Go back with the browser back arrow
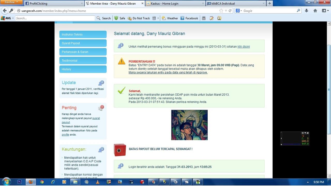The height and width of the screenshot is (193, 331). click(x=5, y=11)
